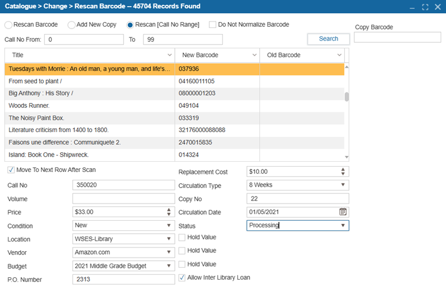446x288 pixels.
Task: Close the Rescan Barcode window
Action: [438, 7]
